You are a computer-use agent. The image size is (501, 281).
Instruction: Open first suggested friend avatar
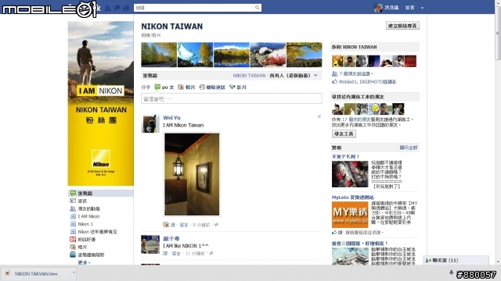(x=337, y=109)
